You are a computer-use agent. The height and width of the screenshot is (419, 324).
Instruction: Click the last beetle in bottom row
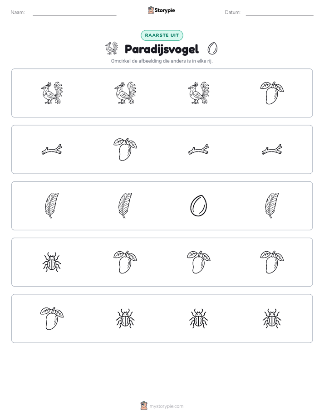coord(272,318)
